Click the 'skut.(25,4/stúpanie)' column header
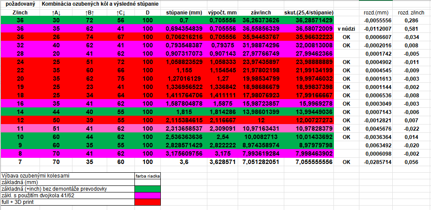The width and height of the screenshot is (431, 210). pyautogui.click(x=309, y=12)
